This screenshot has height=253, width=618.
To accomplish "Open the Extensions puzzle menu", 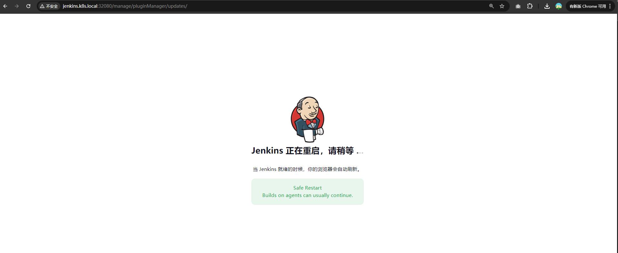I will (x=530, y=6).
